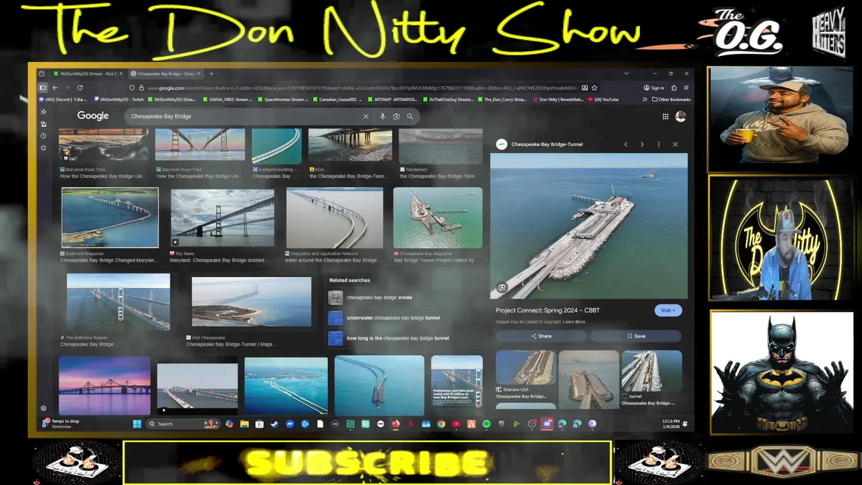Reload the Google search page
Viewport: 862px width, 485px height.
click(x=79, y=88)
